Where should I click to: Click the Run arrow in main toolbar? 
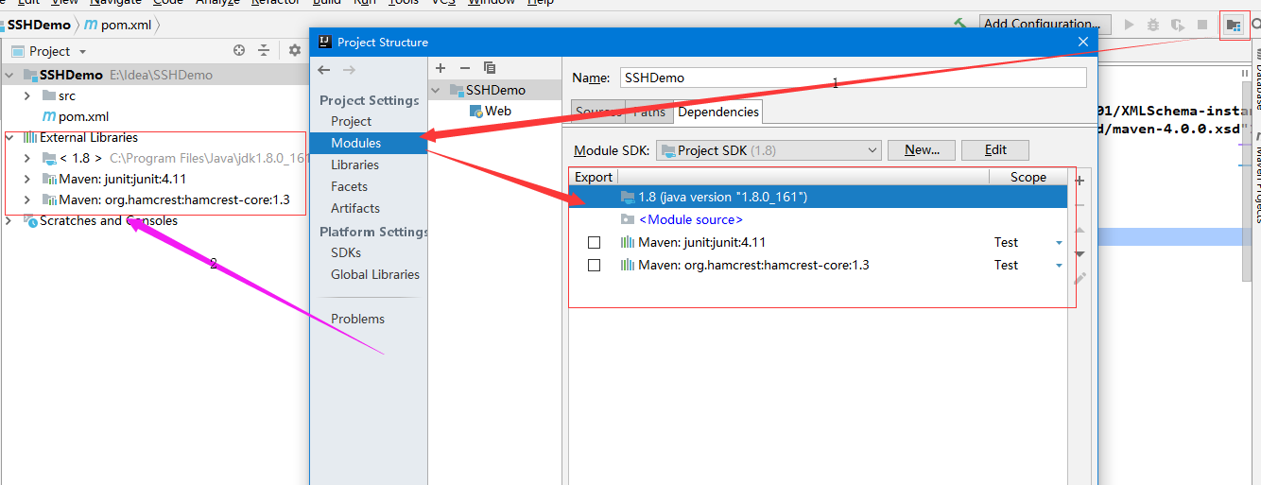click(x=1129, y=25)
